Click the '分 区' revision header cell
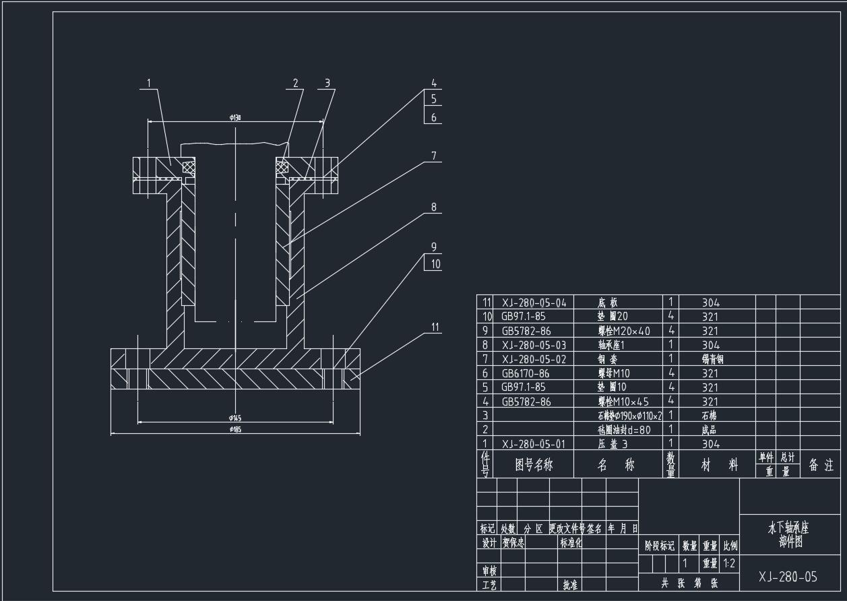Viewport: 847px width, 601px height. click(533, 528)
